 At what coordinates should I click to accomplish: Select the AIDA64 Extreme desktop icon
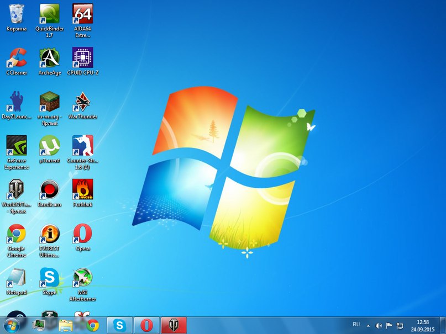click(x=83, y=14)
